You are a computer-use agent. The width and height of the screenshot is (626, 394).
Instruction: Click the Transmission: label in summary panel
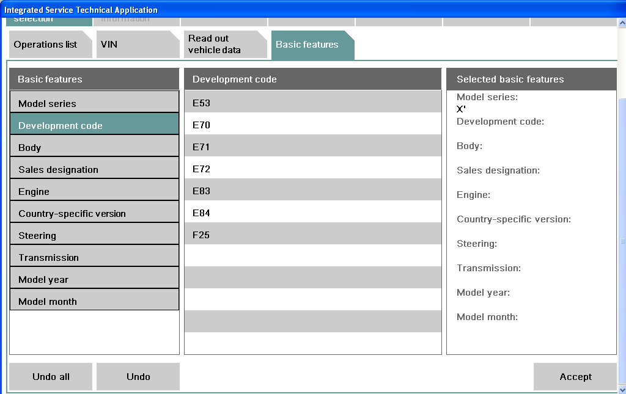click(x=488, y=268)
